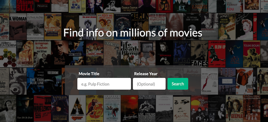Open the Great Dictator poster
Image resolution: width=268 pixels, height=122 pixels.
coord(88,27)
